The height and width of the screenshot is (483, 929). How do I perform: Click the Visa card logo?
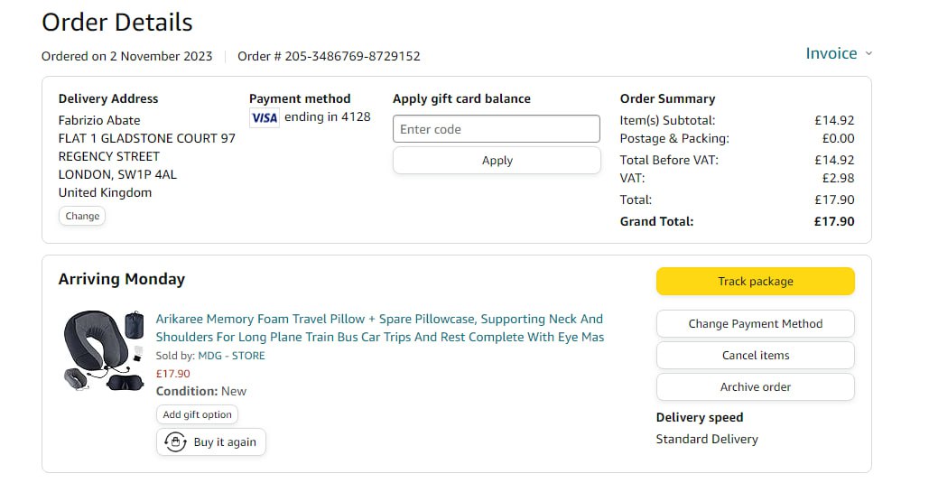click(265, 117)
